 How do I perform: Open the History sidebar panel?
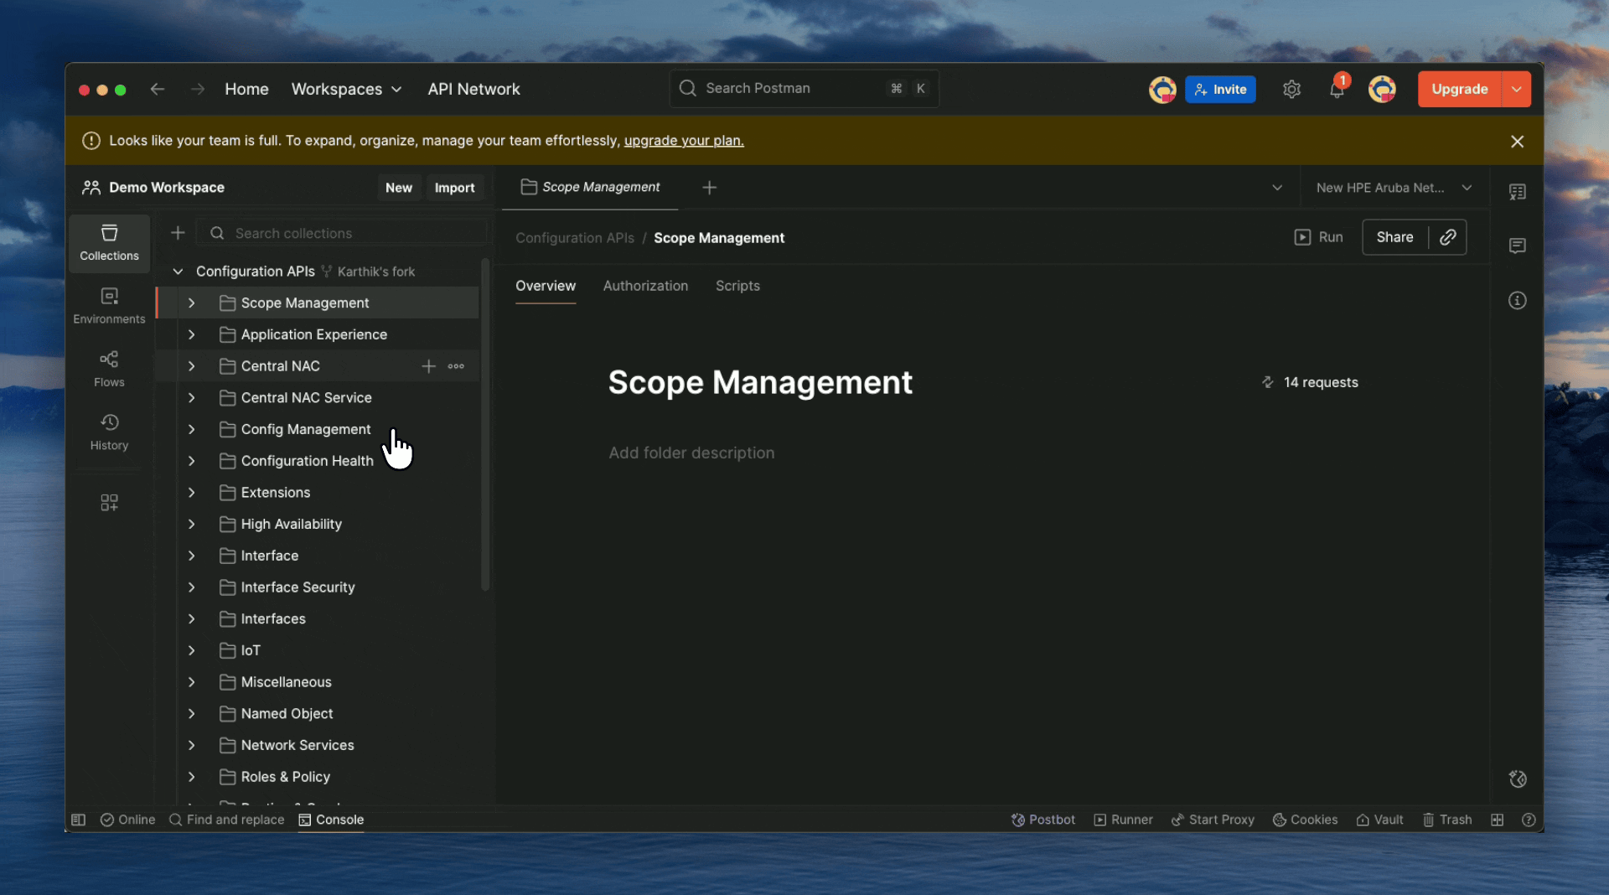point(109,432)
